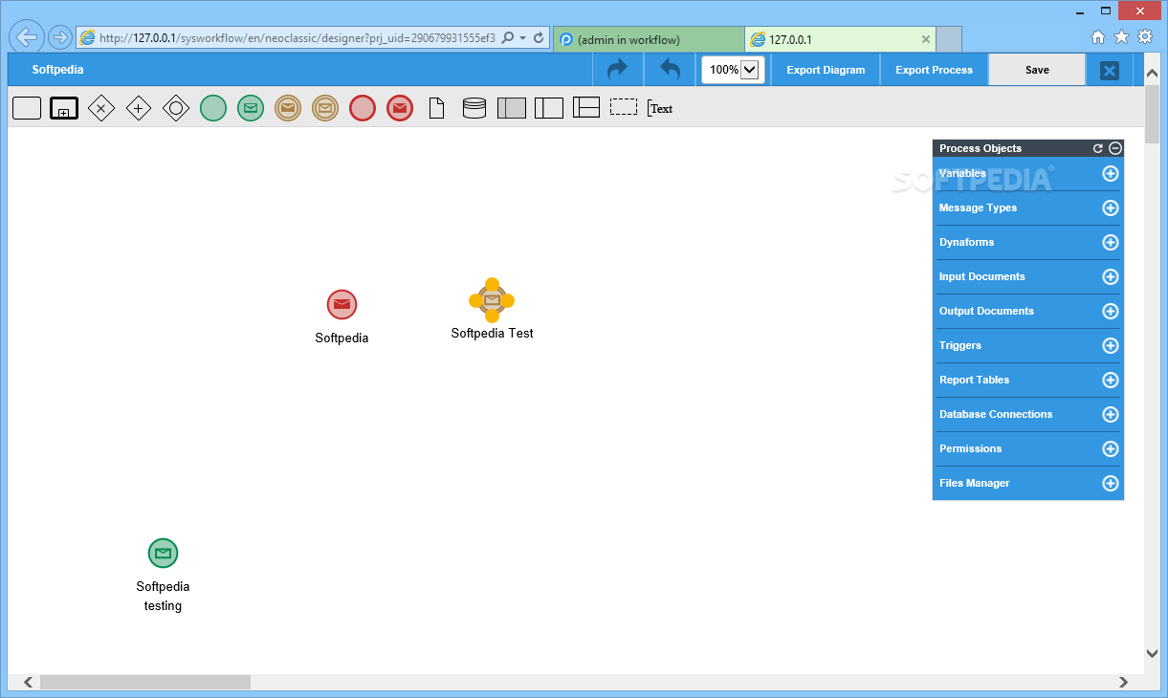Image resolution: width=1168 pixels, height=698 pixels.
Task: Add a new Input Document with plus
Action: [x=1111, y=276]
